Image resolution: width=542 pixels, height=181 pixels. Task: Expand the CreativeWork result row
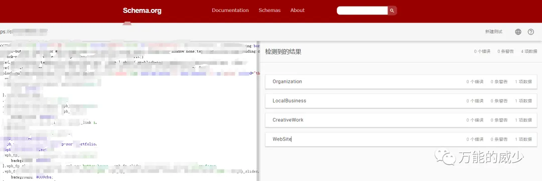[401, 120]
